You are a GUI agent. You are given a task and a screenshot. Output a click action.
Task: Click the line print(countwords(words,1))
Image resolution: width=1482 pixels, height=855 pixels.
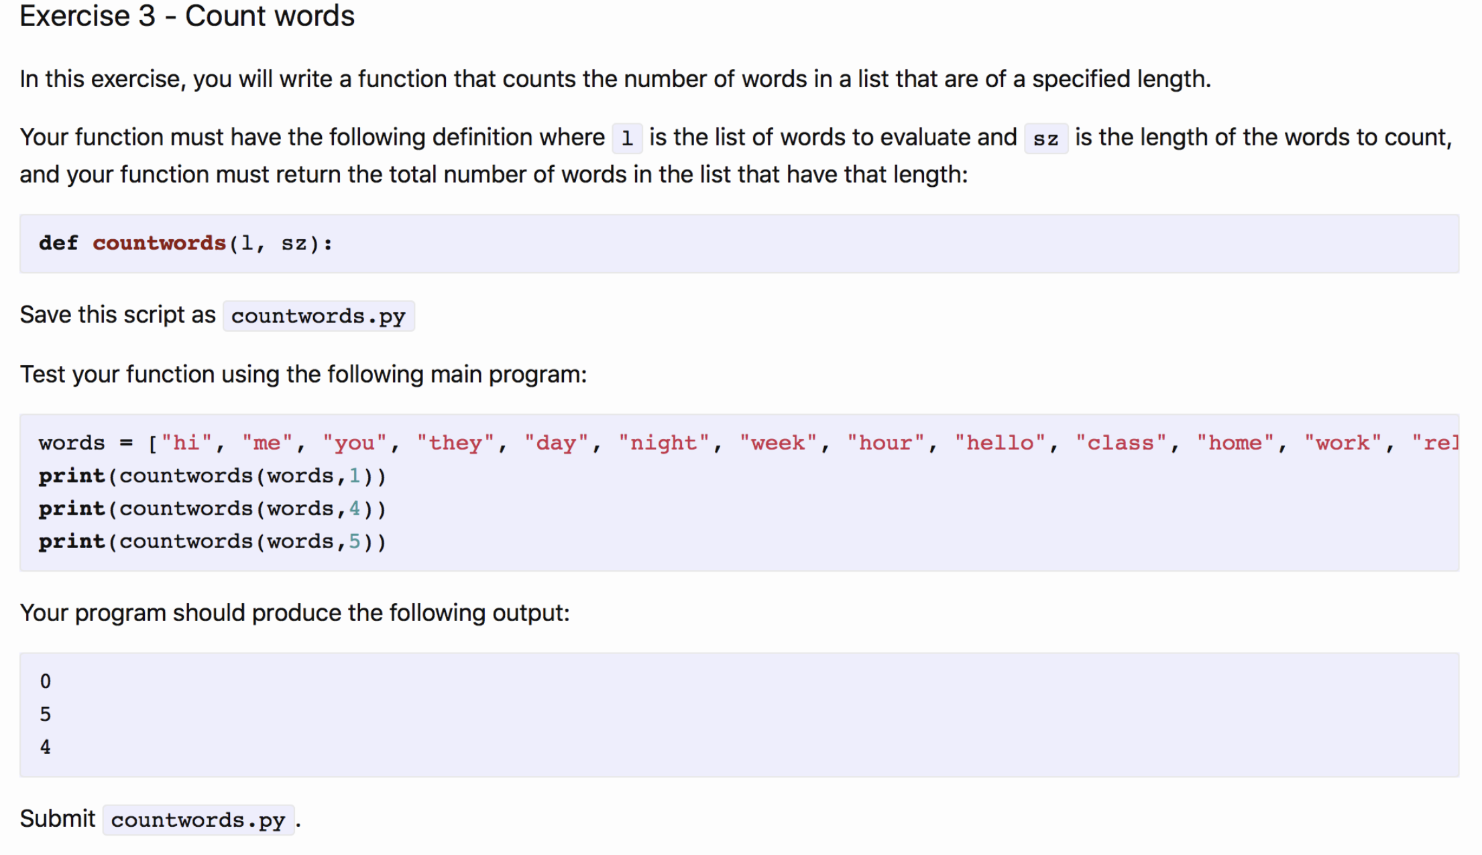pyautogui.click(x=212, y=476)
